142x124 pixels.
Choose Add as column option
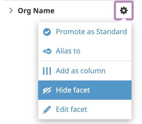85,71
